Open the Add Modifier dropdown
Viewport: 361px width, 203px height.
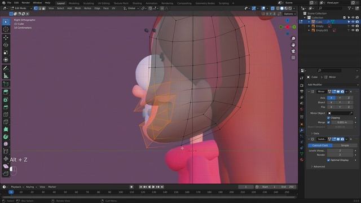pyautogui.click(x=333, y=85)
